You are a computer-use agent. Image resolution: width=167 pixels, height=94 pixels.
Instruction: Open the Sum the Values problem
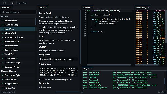pos(18,50)
